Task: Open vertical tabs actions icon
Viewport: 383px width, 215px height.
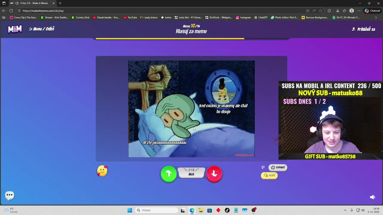Action: [x=4, y=3]
